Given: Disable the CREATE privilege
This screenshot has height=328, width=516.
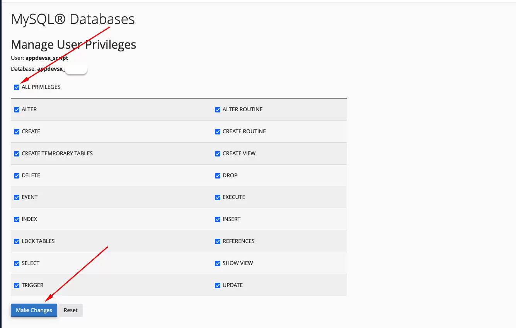Looking at the screenshot, I should click(17, 131).
